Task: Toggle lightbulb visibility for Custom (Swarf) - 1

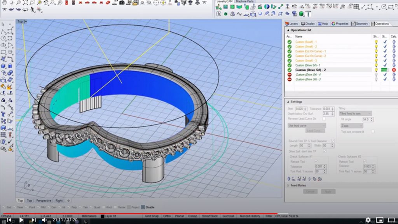Action: 376,42
